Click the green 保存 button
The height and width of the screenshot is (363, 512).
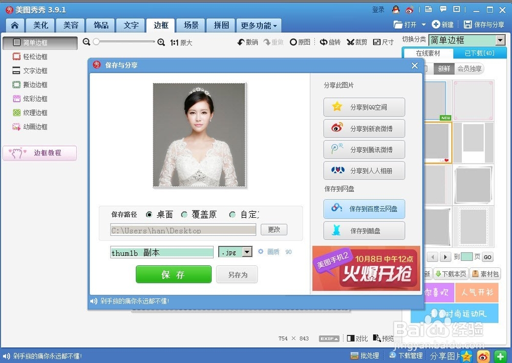tap(174, 274)
